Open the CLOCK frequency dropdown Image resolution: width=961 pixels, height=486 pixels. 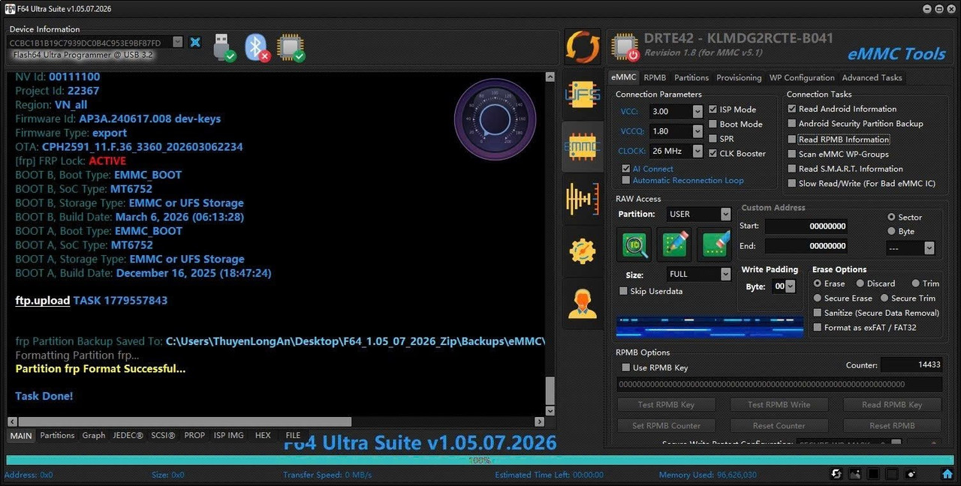pyautogui.click(x=697, y=151)
